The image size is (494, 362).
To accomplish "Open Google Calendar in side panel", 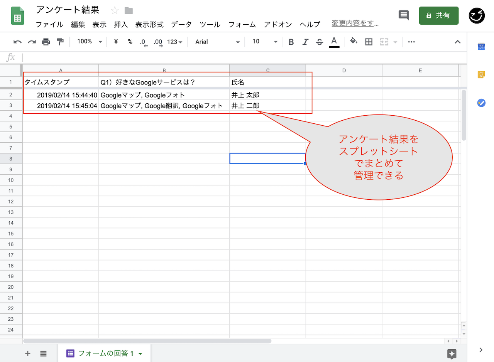I will click(481, 47).
